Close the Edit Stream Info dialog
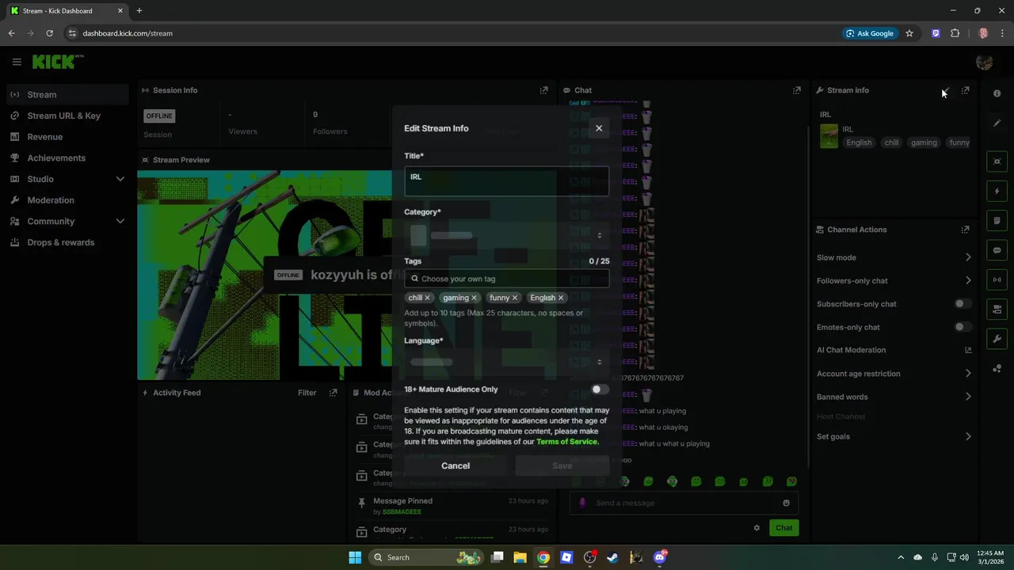1014x570 pixels. coord(599,128)
